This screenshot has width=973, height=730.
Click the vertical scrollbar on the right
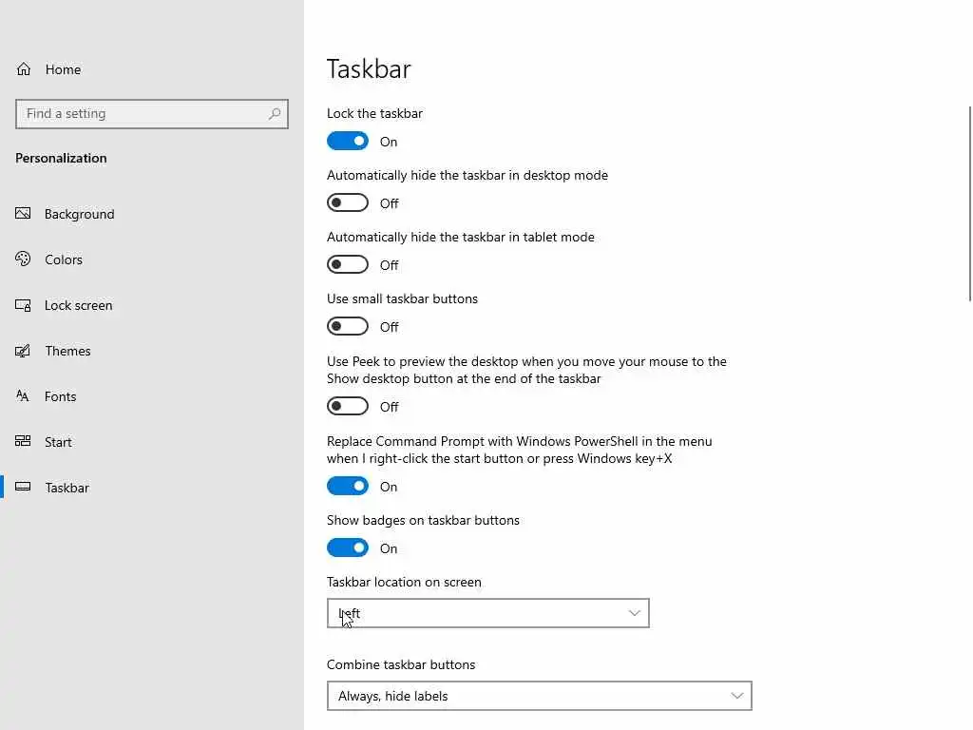[x=969, y=204]
